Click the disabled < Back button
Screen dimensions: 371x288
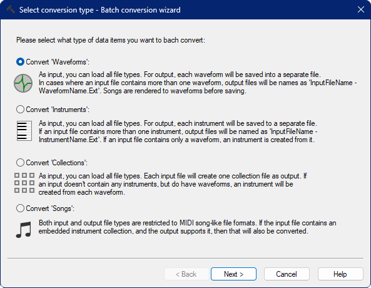click(186, 274)
